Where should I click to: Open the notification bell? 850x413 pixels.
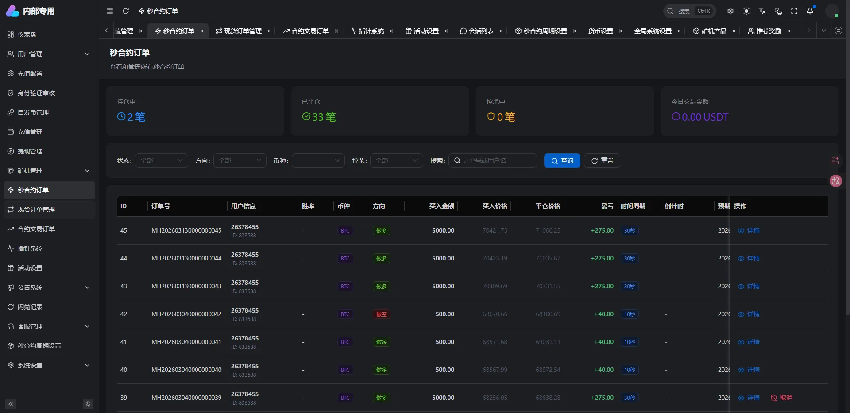click(x=810, y=11)
